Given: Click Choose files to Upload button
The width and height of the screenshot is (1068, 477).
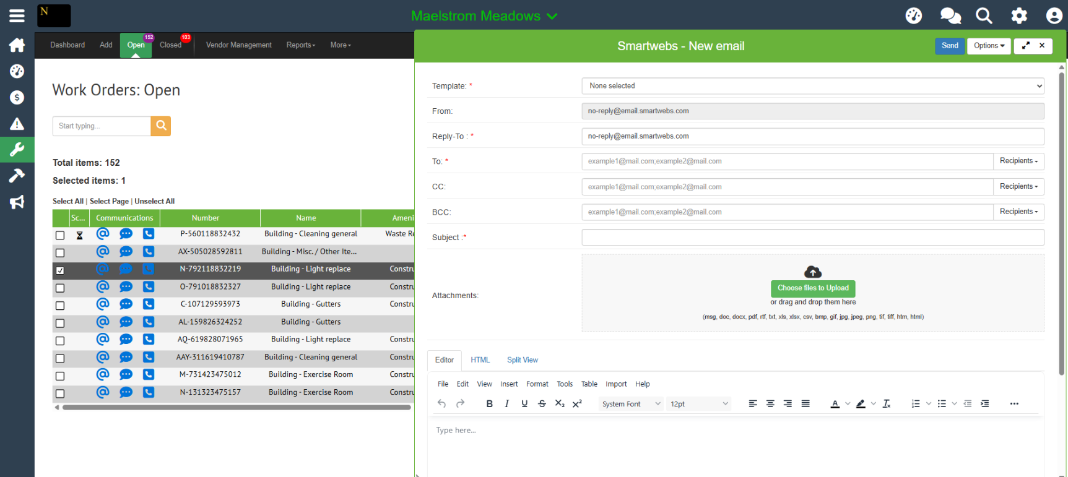Looking at the screenshot, I should (x=812, y=288).
